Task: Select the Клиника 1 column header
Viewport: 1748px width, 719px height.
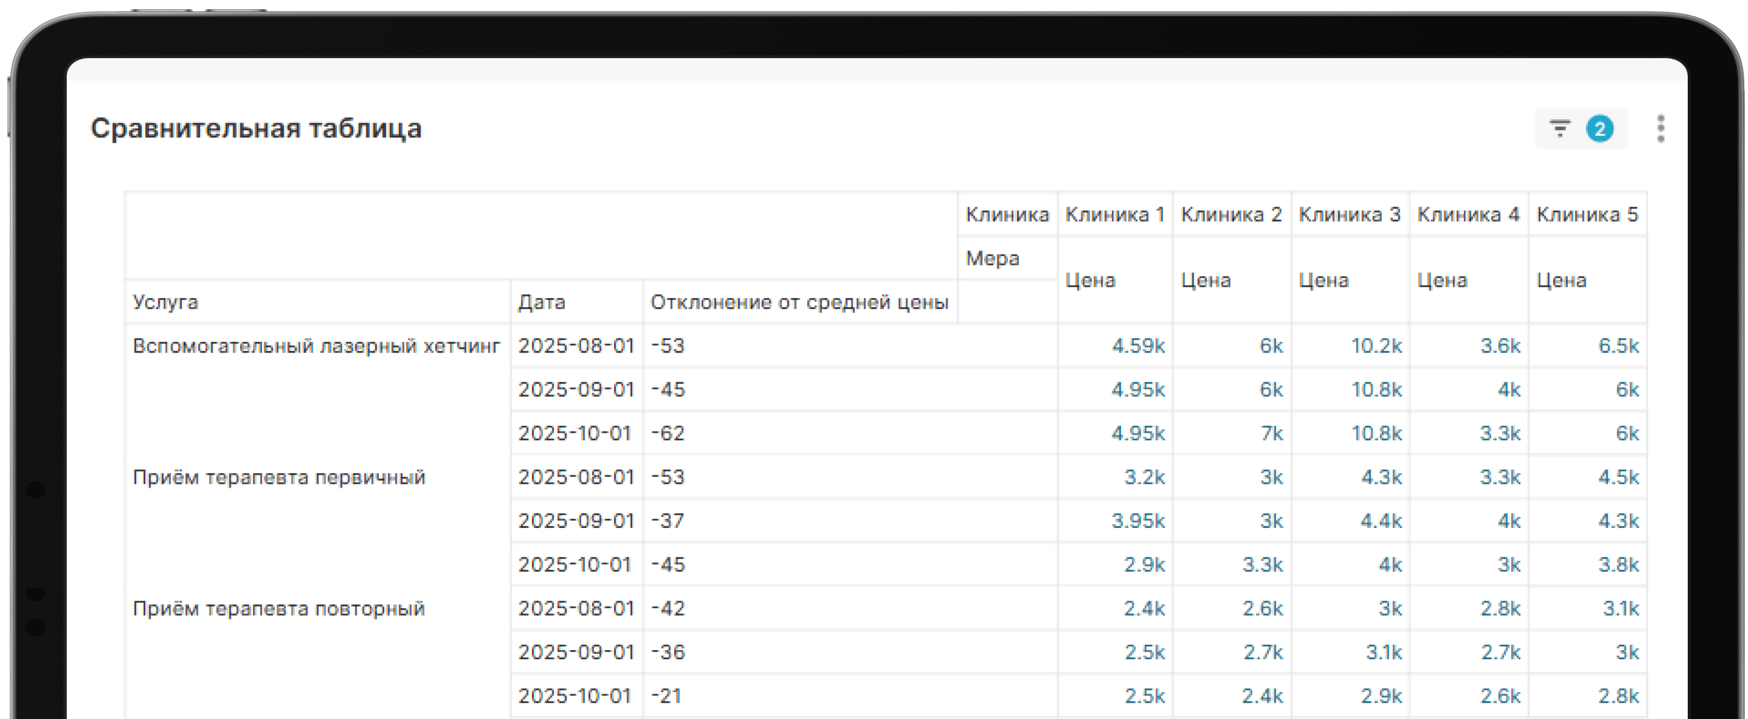Action: tap(1114, 214)
